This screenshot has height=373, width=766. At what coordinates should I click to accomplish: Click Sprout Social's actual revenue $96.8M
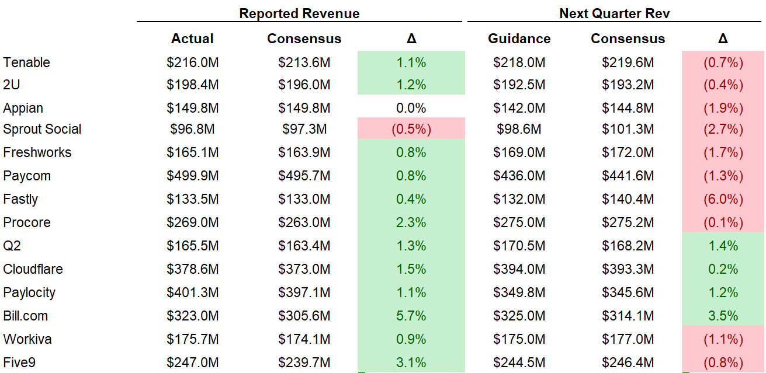192,129
